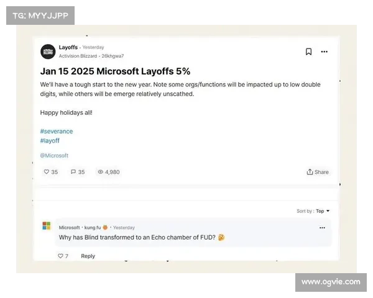The width and height of the screenshot is (373, 298).
Task: Like the post with the heart icon
Action: tap(47, 171)
